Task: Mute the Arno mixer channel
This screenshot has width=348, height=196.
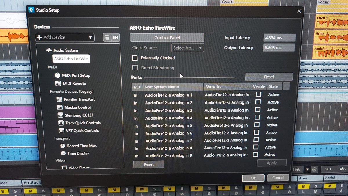Action: point(304,186)
